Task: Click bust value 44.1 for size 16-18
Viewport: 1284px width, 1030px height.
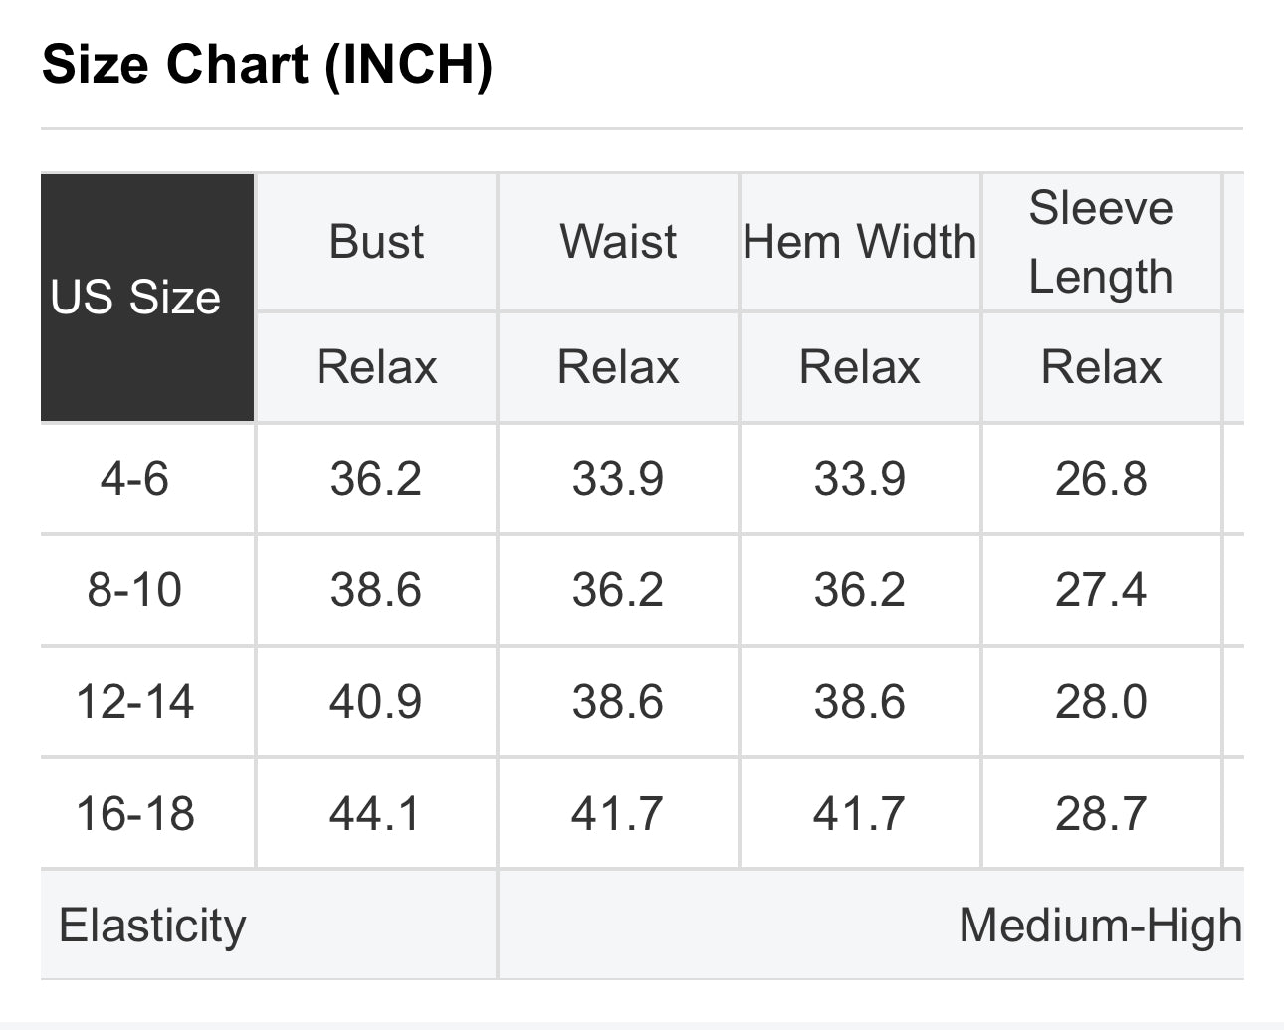Action: pyautogui.click(x=376, y=813)
